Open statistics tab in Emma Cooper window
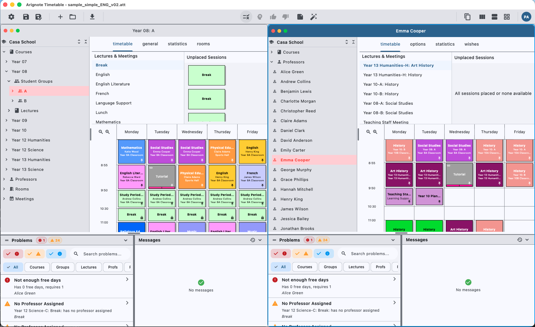Image resolution: width=535 pixels, height=327 pixels. (x=445, y=44)
